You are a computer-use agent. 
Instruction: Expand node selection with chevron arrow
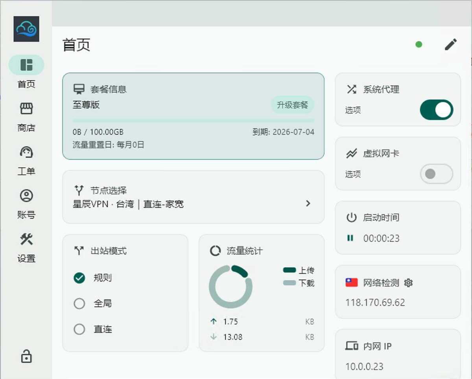click(x=308, y=203)
